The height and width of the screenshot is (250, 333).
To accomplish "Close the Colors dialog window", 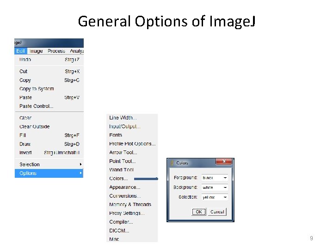I will [x=224, y=162].
